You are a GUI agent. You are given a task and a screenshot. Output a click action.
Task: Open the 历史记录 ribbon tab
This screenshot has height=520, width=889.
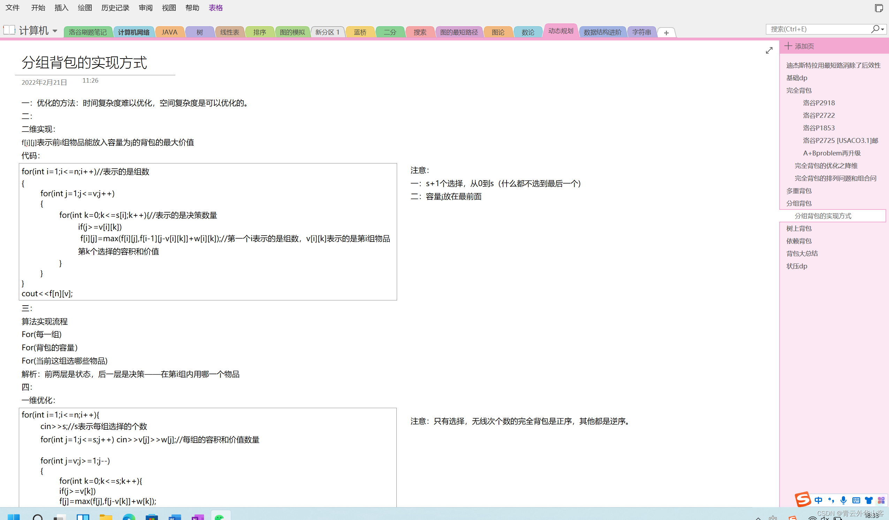pyautogui.click(x=115, y=8)
